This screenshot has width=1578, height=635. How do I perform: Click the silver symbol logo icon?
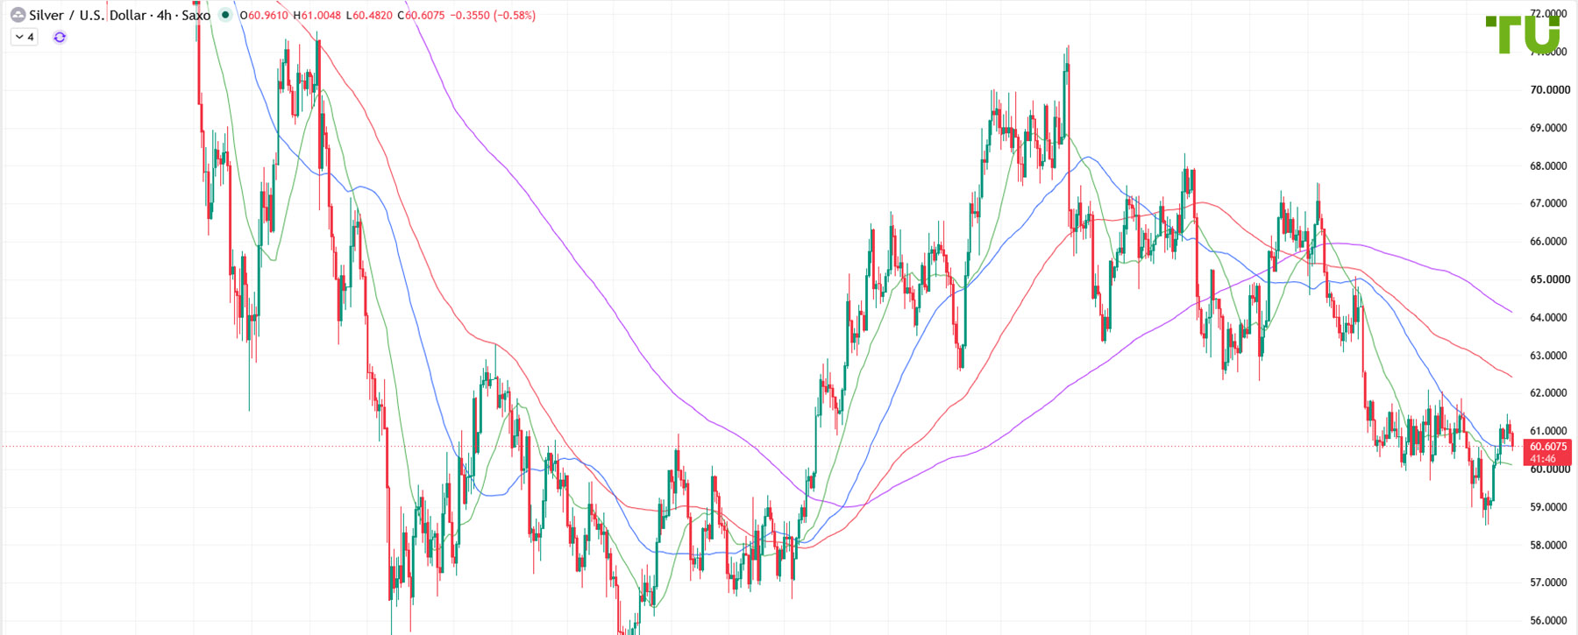pos(18,15)
